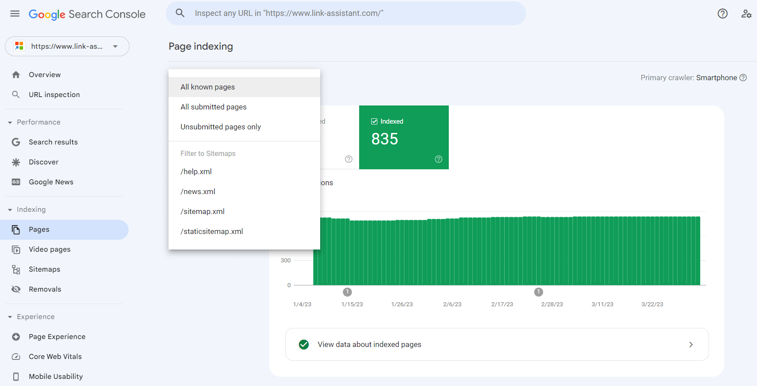Click the Core Web Vitals gauge icon
The height and width of the screenshot is (386, 757).
(16, 357)
